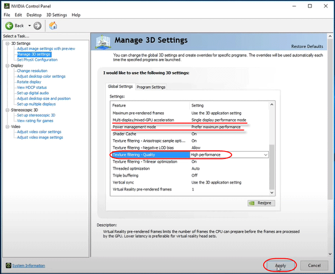Open Set up multiple displays
This screenshot has width=335, height=274.
pyautogui.click(x=36, y=104)
